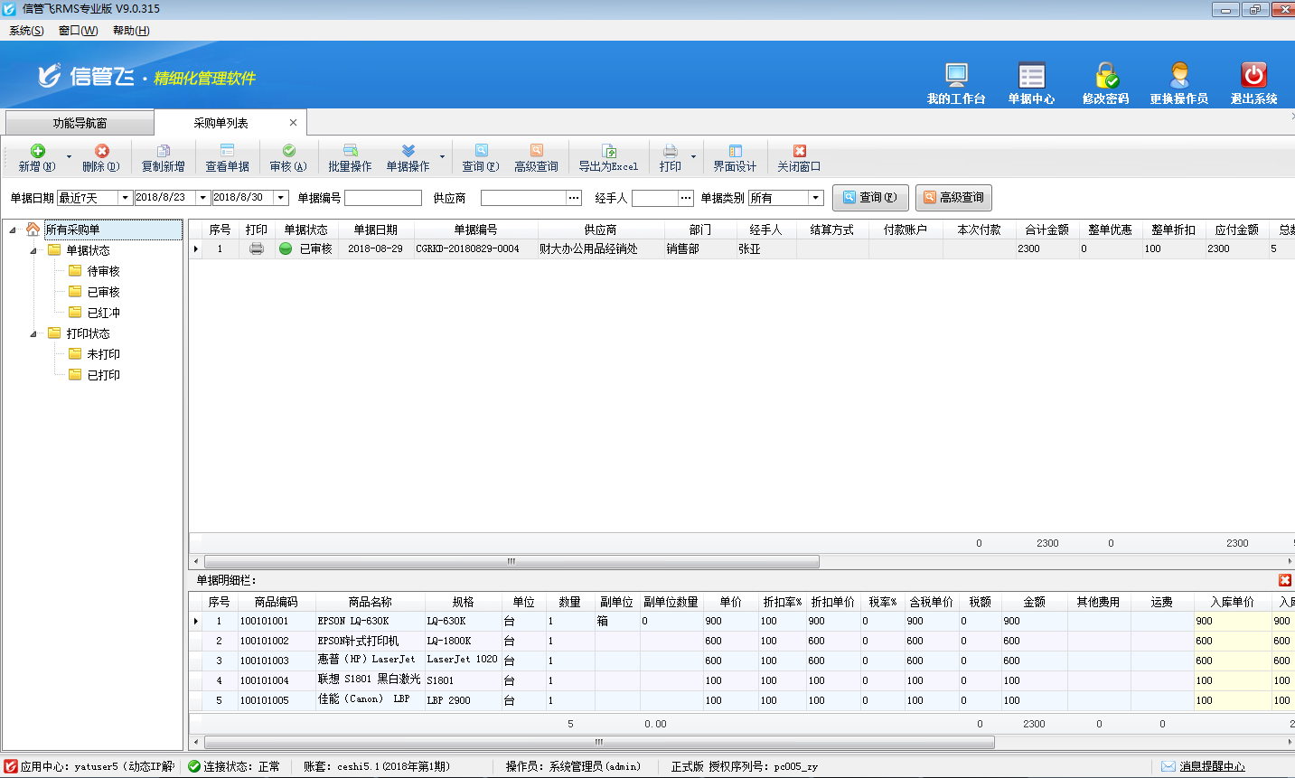Image resolution: width=1295 pixels, height=778 pixels.
Task: Open 修改密码 lock icon
Action: pyautogui.click(x=1106, y=76)
